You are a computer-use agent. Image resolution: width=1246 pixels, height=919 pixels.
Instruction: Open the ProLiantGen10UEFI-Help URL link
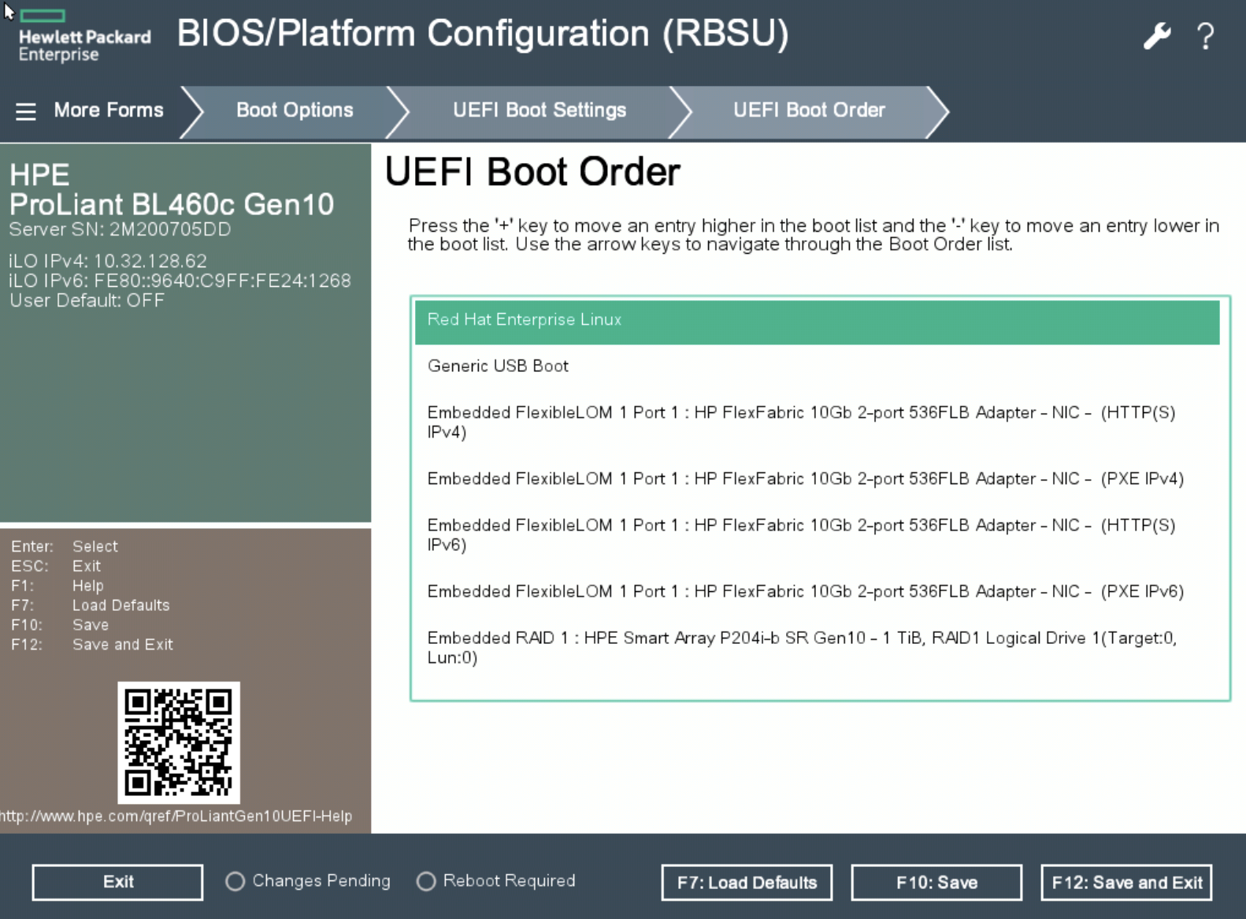[x=176, y=817]
